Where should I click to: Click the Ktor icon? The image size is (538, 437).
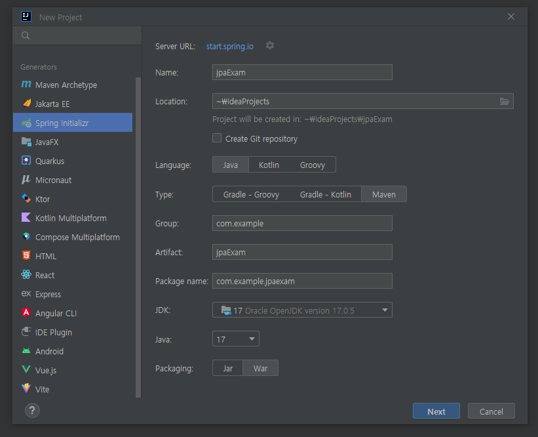pos(26,199)
